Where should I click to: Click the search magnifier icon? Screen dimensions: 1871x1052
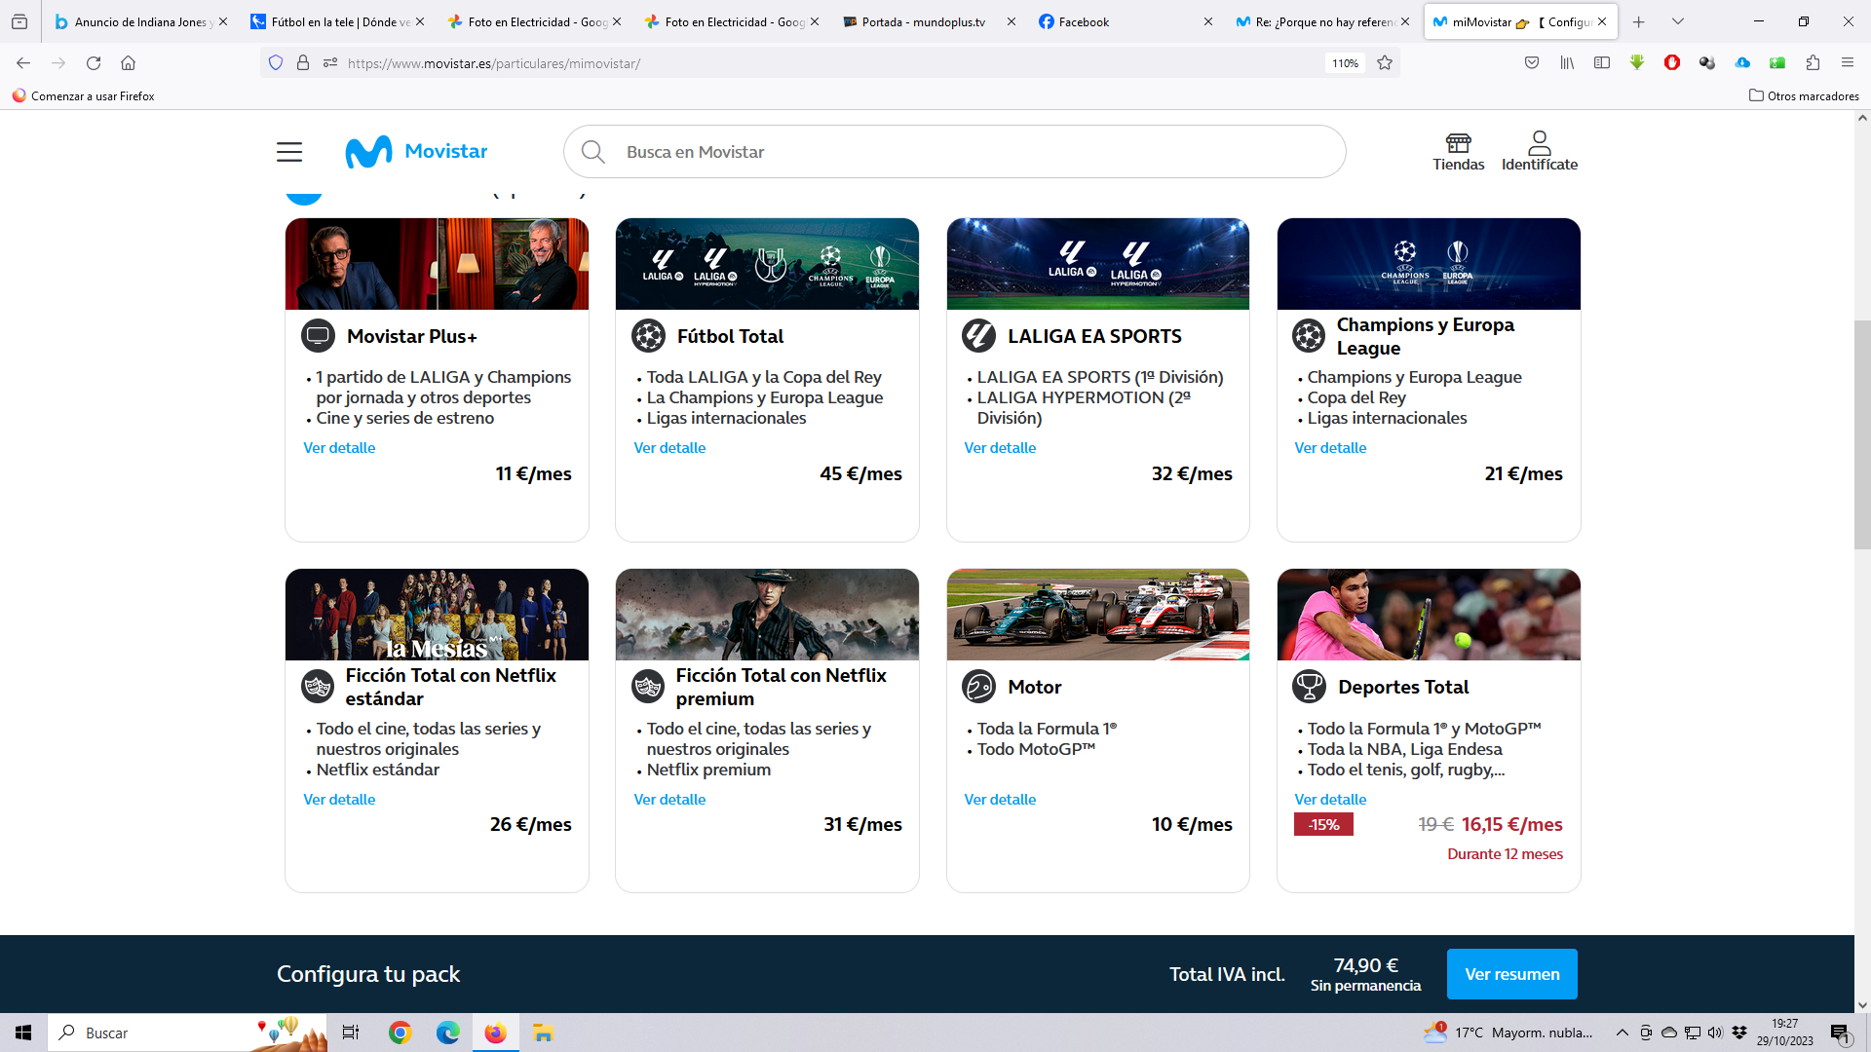(592, 152)
